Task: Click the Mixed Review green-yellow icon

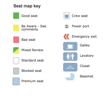Action: (x=16, y=50)
